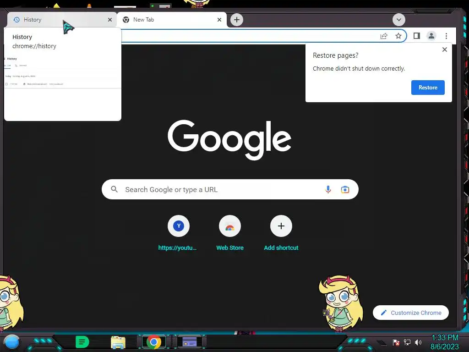Click the Restore button
469x352 pixels.
coord(428,88)
